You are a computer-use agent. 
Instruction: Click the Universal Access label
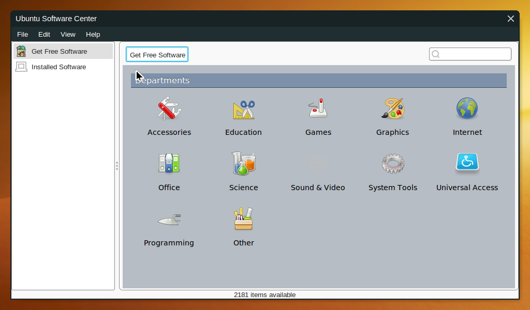[467, 188]
